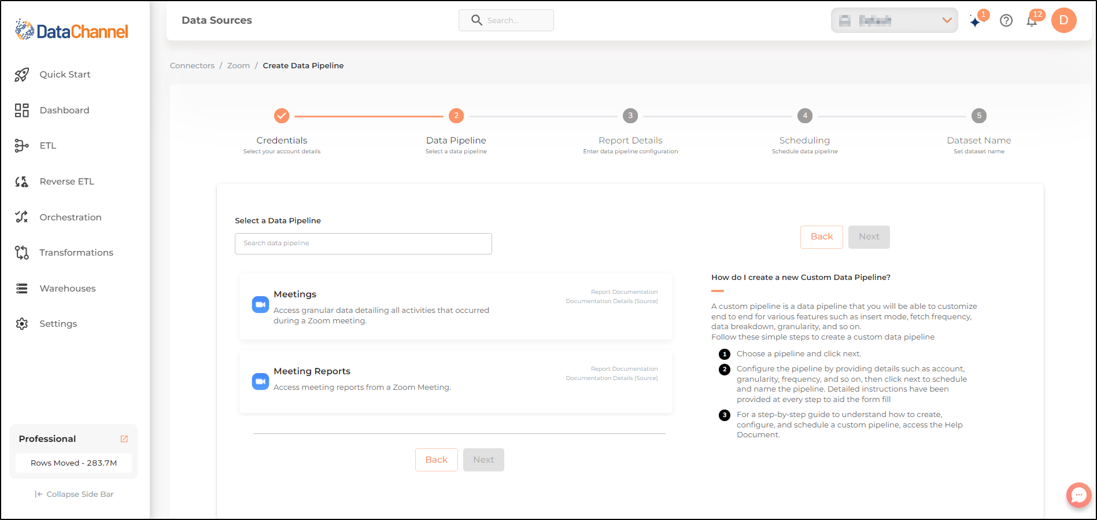Viewport: 1097px width, 520px height.
Task: Open the Dashboard icon in sidebar
Action: pos(22,110)
